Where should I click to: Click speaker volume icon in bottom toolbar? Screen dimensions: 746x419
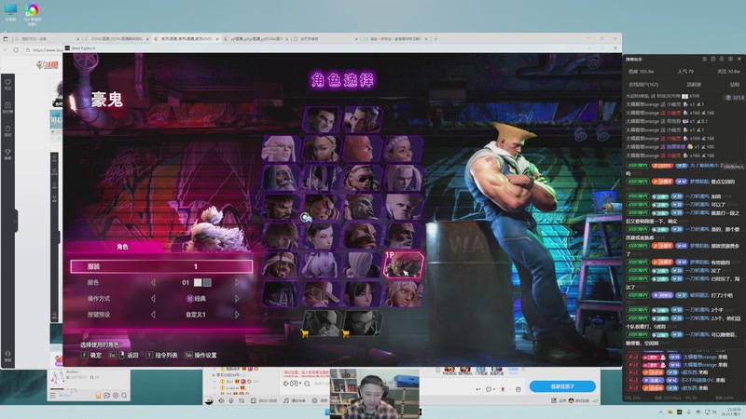pos(221,401)
